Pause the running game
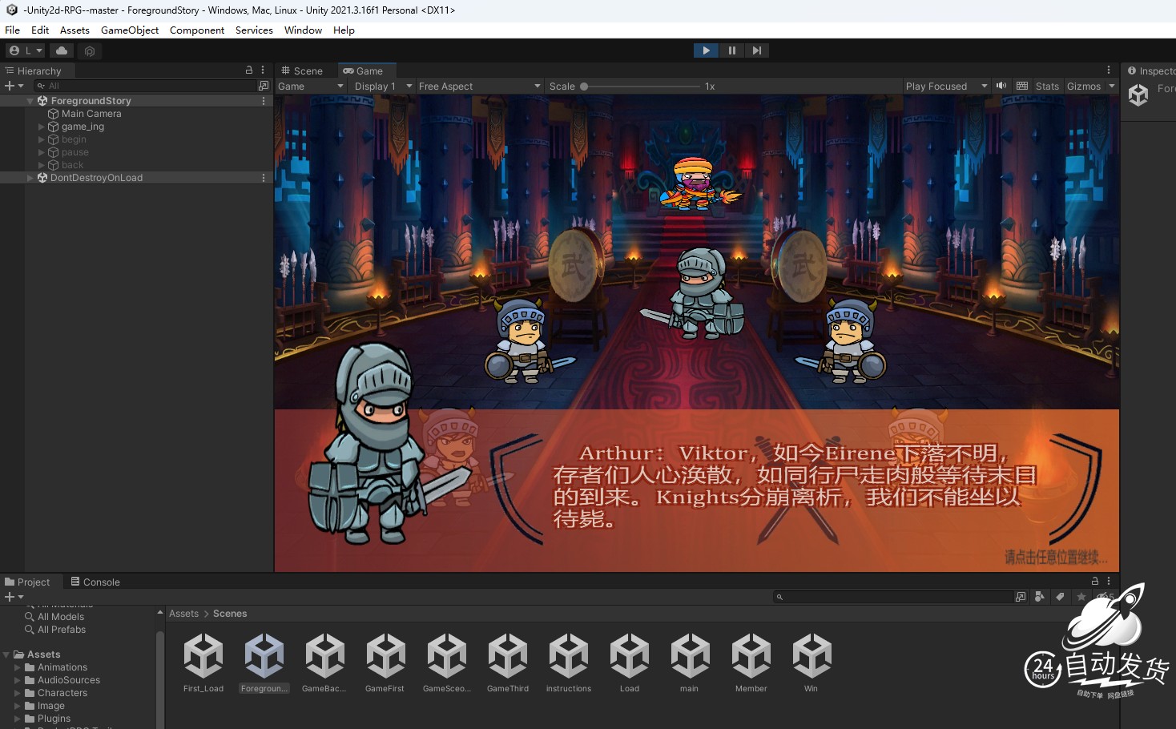The image size is (1176, 729). [x=731, y=50]
